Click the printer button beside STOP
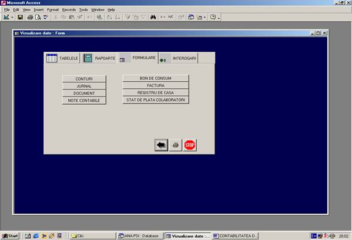This screenshot has height=240, width=352. 175,145
